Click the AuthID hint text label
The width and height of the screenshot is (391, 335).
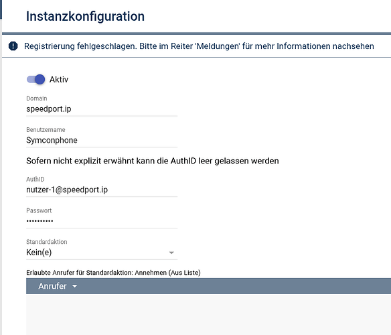pos(153,161)
